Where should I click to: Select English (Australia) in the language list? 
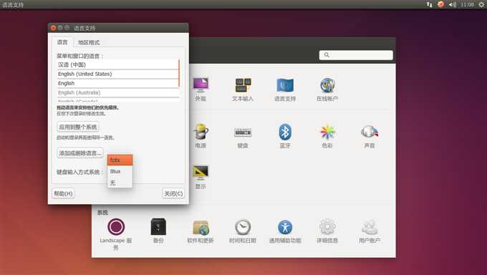(x=117, y=92)
